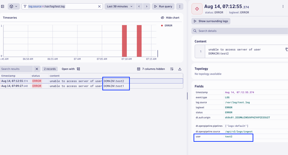Show the 7 hidden columns
288x155 pixels.
(151, 69)
